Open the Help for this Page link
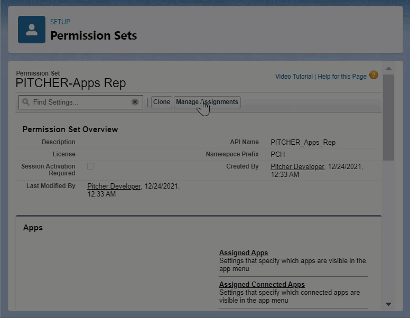The height and width of the screenshot is (318, 410). tap(342, 77)
